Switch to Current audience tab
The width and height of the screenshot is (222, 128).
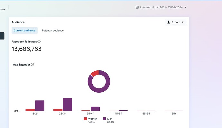pyautogui.click(x=24, y=31)
